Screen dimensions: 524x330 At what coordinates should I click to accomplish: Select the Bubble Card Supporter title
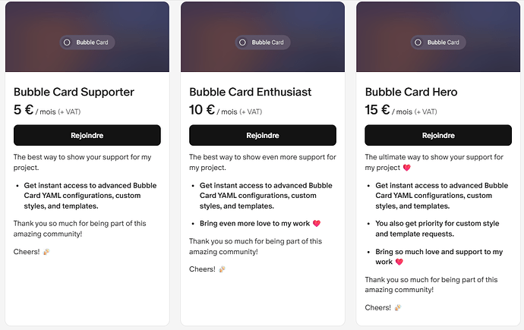click(74, 92)
